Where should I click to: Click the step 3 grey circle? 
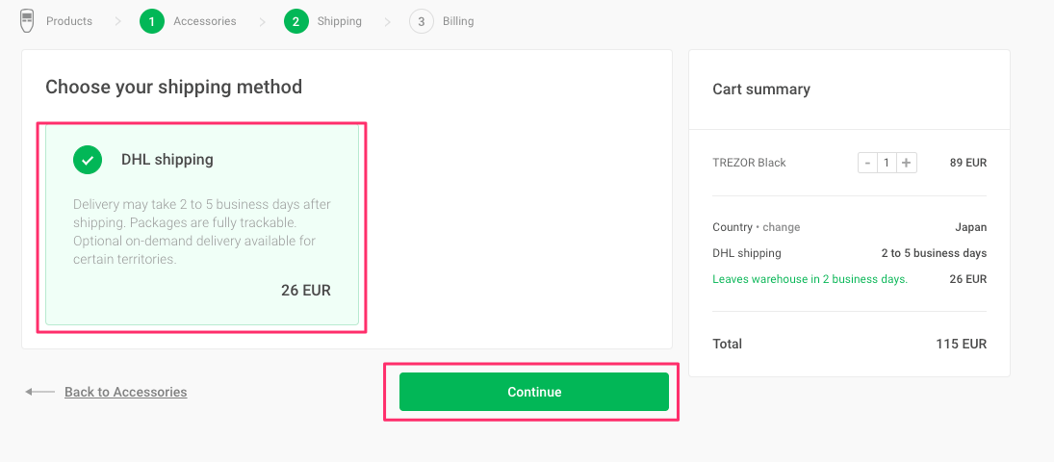tap(422, 21)
